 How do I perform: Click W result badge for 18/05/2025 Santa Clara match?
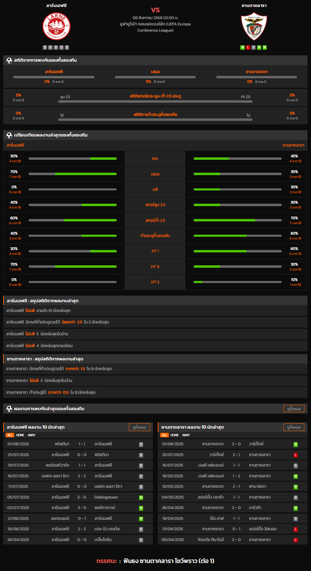(296, 476)
